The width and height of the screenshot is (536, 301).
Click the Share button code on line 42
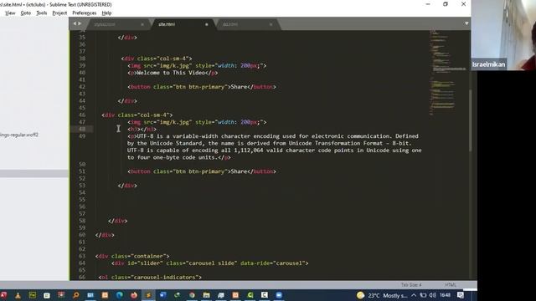[x=202, y=87]
